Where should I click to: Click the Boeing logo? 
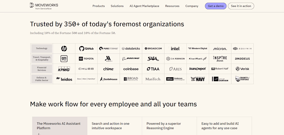[131, 59]
